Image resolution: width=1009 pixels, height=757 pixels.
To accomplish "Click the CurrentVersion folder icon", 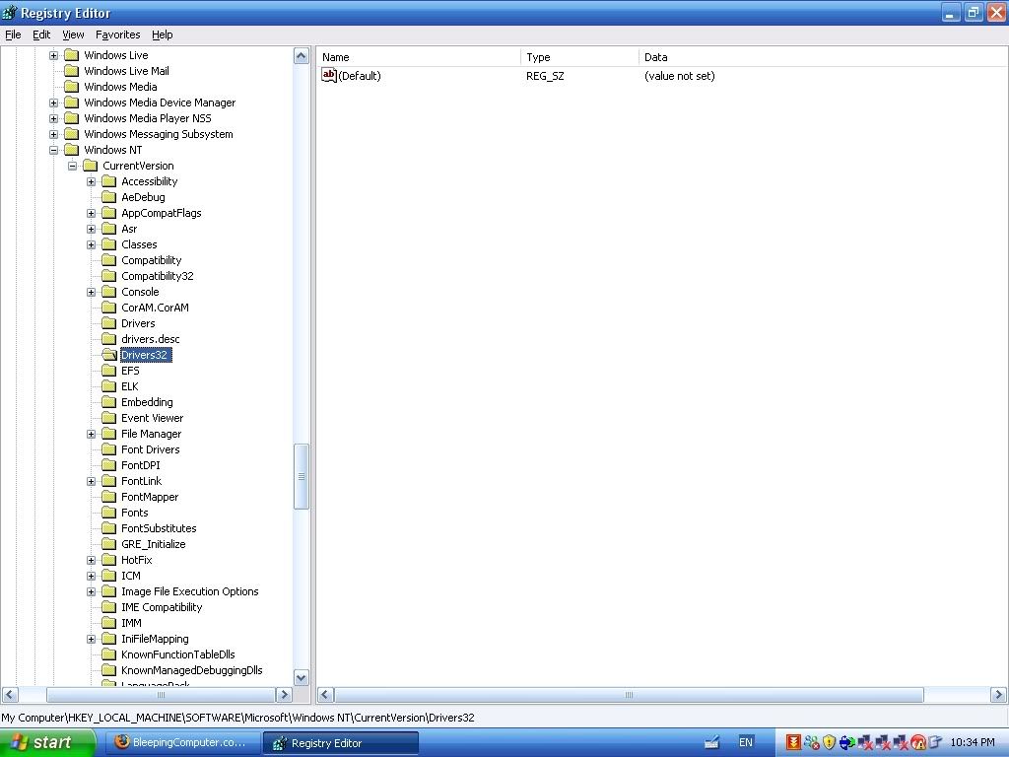I will click(91, 166).
